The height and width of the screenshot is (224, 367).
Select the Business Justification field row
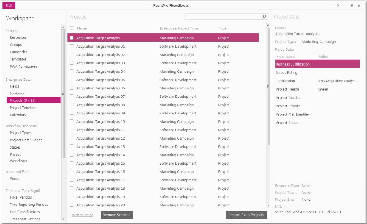coord(317,64)
